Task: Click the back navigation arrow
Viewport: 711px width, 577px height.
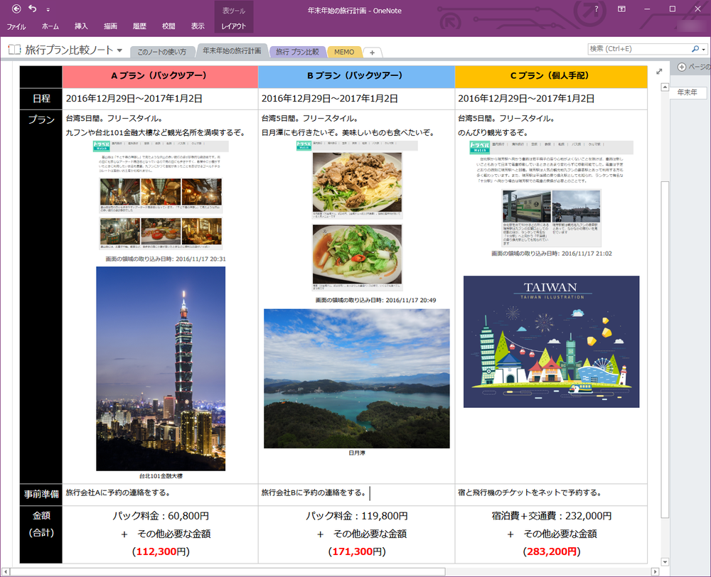Action: (16, 9)
